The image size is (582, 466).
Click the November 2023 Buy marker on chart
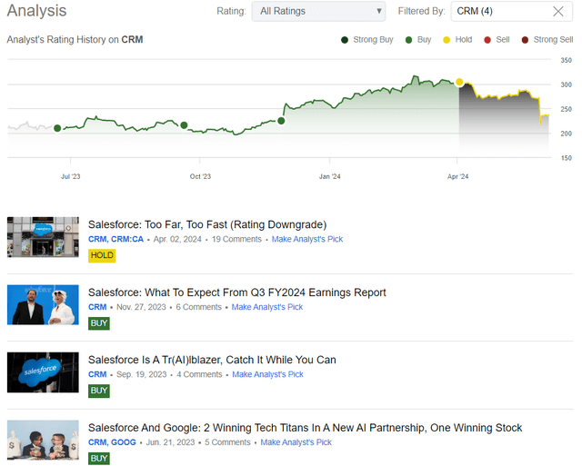pos(281,121)
